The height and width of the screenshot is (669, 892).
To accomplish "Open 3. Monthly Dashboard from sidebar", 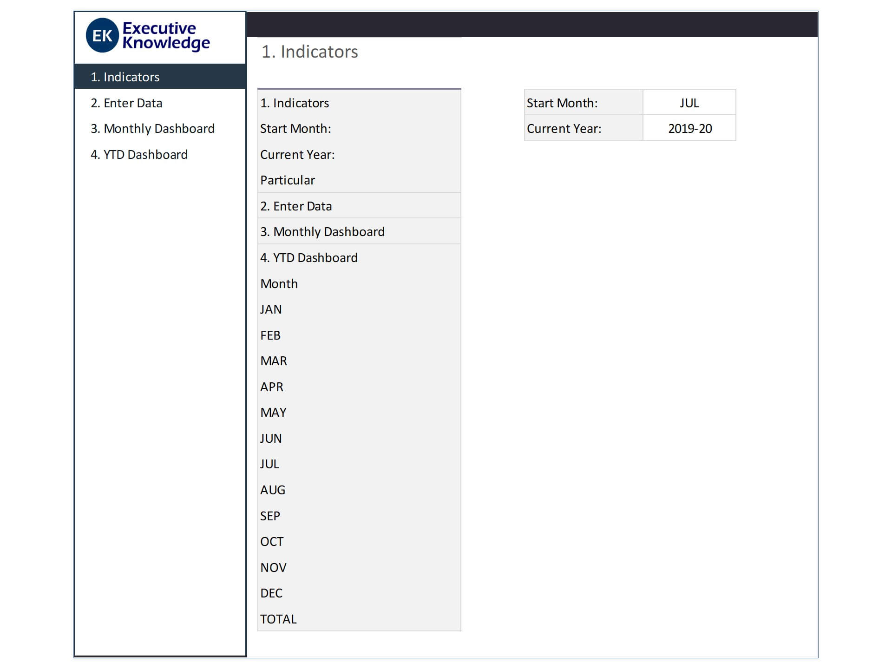I will click(152, 129).
